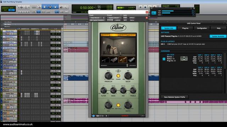
Task: Open the UAD Capitol Chambers plugin selector
Action: tap(97, 20)
